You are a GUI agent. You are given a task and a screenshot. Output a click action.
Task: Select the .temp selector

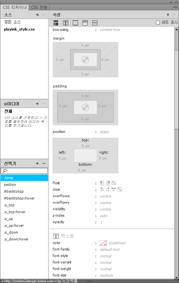click(24, 178)
